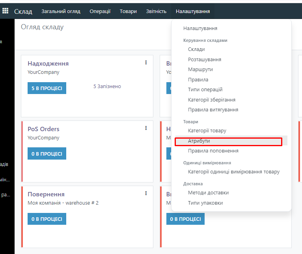Screen dimensions: 302x254
Task: Choose Склади from warehouse management
Action: pyautogui.click(x=196, y=49)
